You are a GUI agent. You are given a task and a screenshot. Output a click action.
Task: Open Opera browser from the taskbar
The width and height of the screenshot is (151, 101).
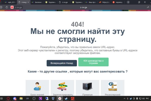coord(8,98)
